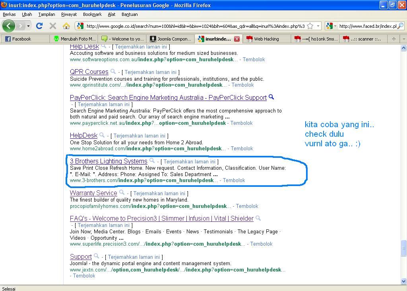Click preview magnifier beside 3 Brothers Lighting Systems
Image resolution: width=407 pixels, height=291 pixels.
152,161
